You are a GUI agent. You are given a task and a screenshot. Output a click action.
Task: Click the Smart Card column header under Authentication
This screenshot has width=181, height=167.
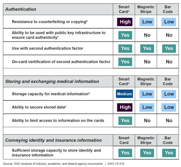(x=124, y=9)
